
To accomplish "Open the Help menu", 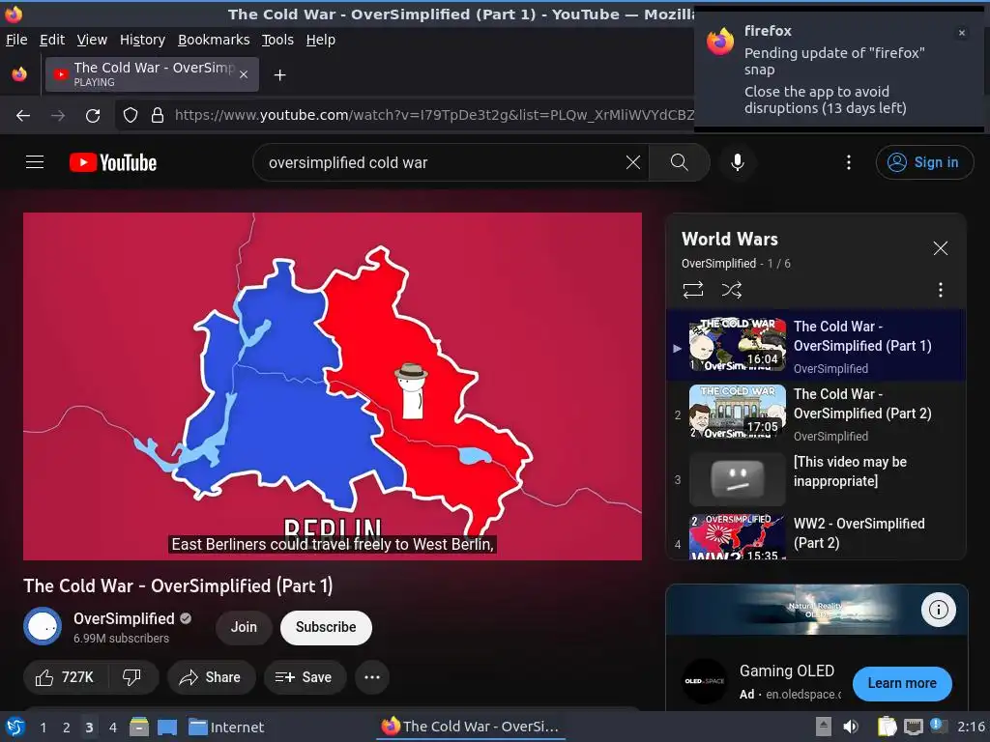I will 321,40.
